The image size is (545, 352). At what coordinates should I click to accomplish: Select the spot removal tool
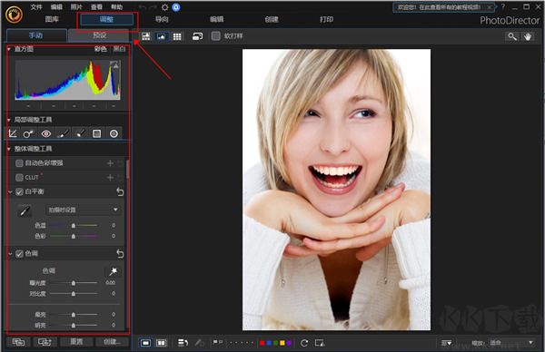[x=28, y=133]
